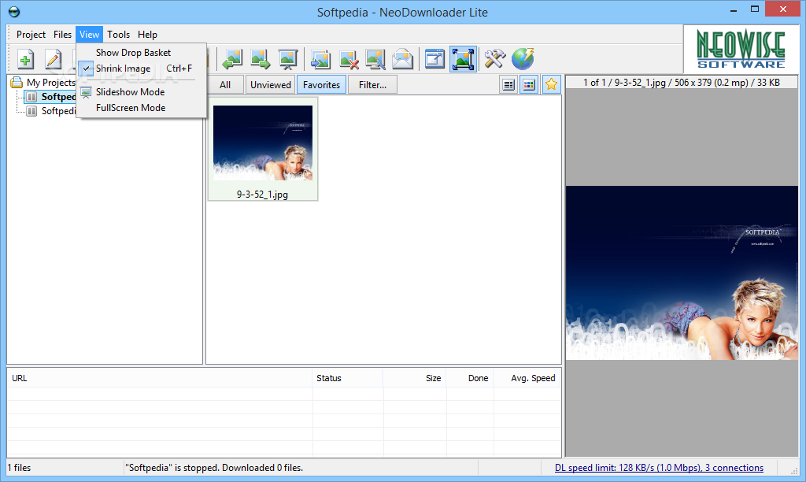The width and height of the screenshot is (806, 482).
Task: Show only Unviewed images
Action: tap(271, 85)
